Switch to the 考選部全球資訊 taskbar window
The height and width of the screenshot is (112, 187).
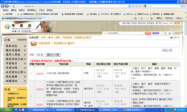coord(40,110)
